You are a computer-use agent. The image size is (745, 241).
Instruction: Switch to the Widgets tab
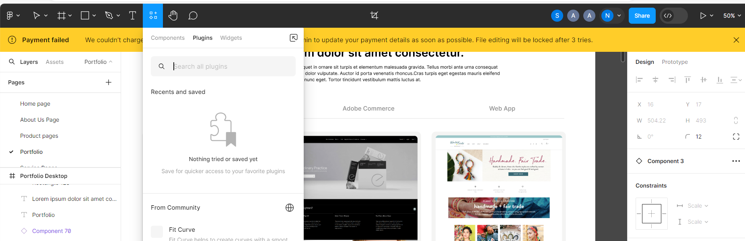click(231, 38)
